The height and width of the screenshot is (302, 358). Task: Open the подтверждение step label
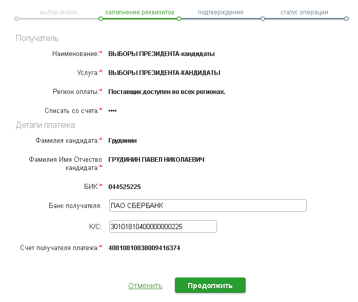[x=221, y=12]
